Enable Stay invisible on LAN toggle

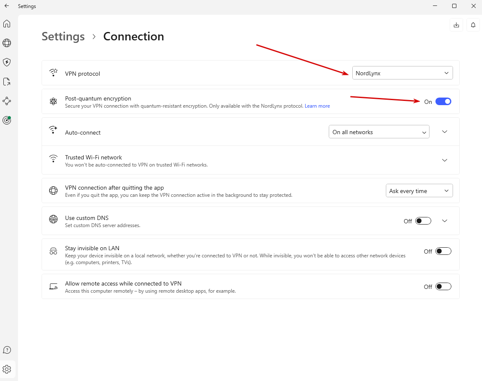tap(443, 251)
